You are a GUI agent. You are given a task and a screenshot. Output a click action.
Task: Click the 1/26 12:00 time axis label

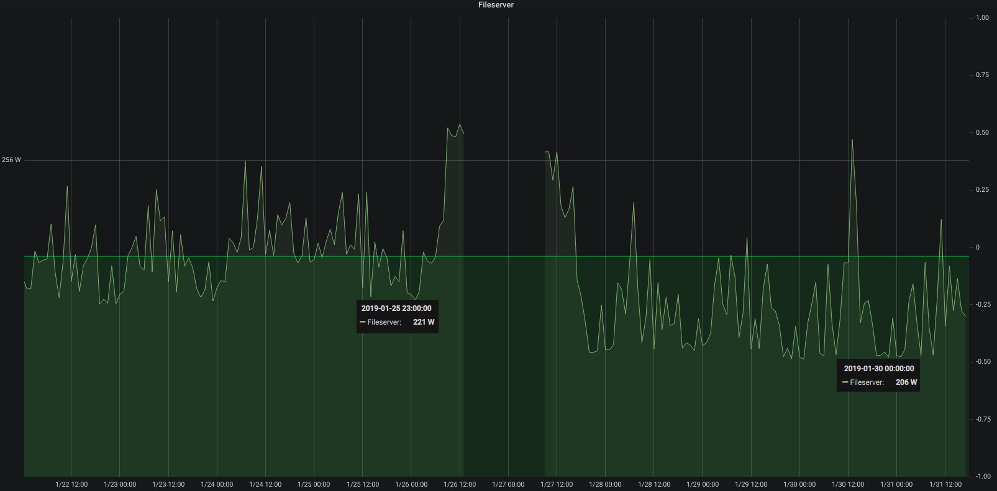[460, 484]
